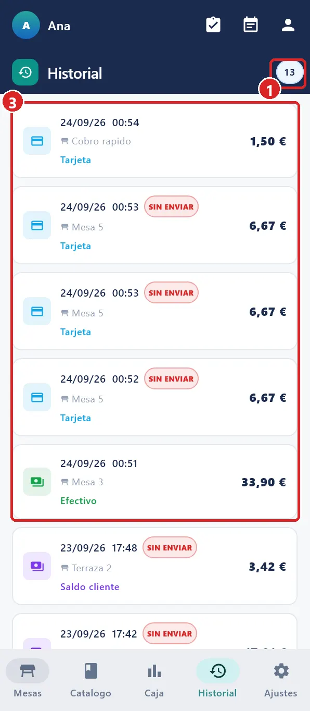Open the 33,90 € Mesa 3 transaction
Screen dimensions: 310x711
click(154, 482)
